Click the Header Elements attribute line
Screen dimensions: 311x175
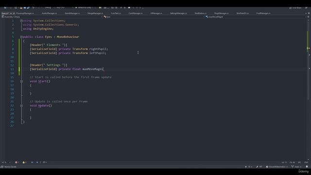pos(49,45)
